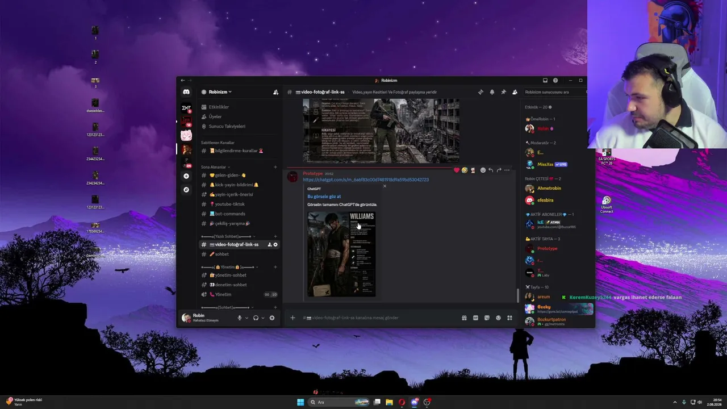Open the GIF picker icon
727x409 pixels.
pos(475,318)
